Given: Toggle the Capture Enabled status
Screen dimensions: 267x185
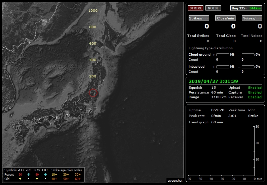Looking at the screenshot, I should coord(255,92).
